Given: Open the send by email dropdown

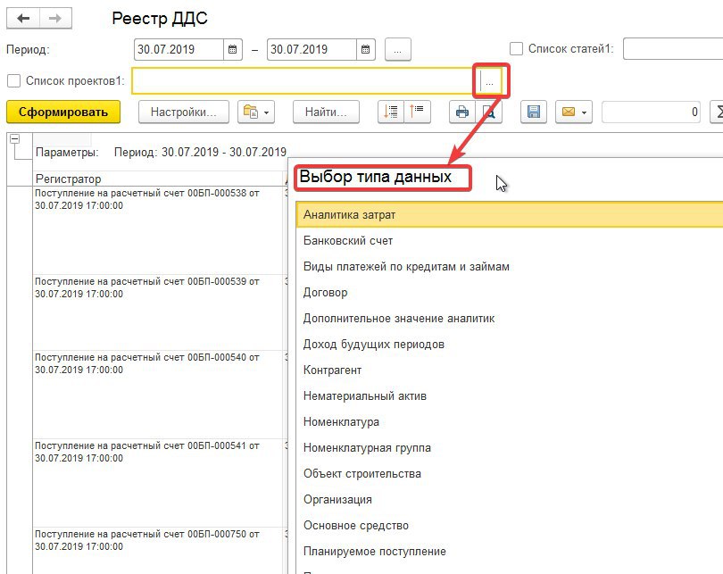Looking at the screenshot, I should pyautogui.click(x=574, y=112).
